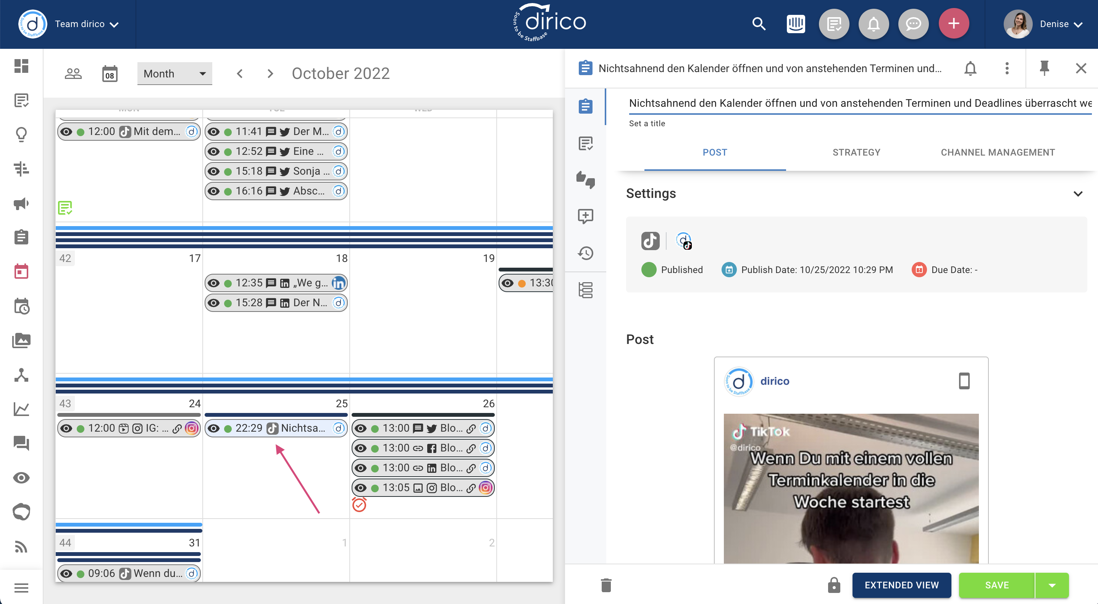Open the analytics line chart icon
This screenshot has height=604, width=1098.
tap(21, 409)
